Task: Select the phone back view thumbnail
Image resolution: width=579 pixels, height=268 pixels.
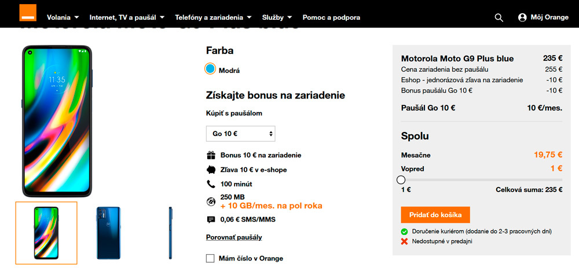Action: coord(109,233)
